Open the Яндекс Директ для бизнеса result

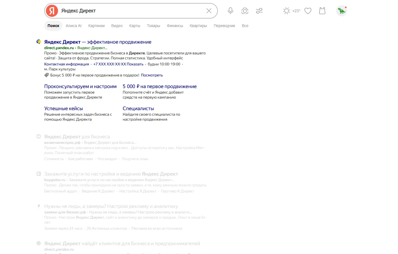click(77, 137)
